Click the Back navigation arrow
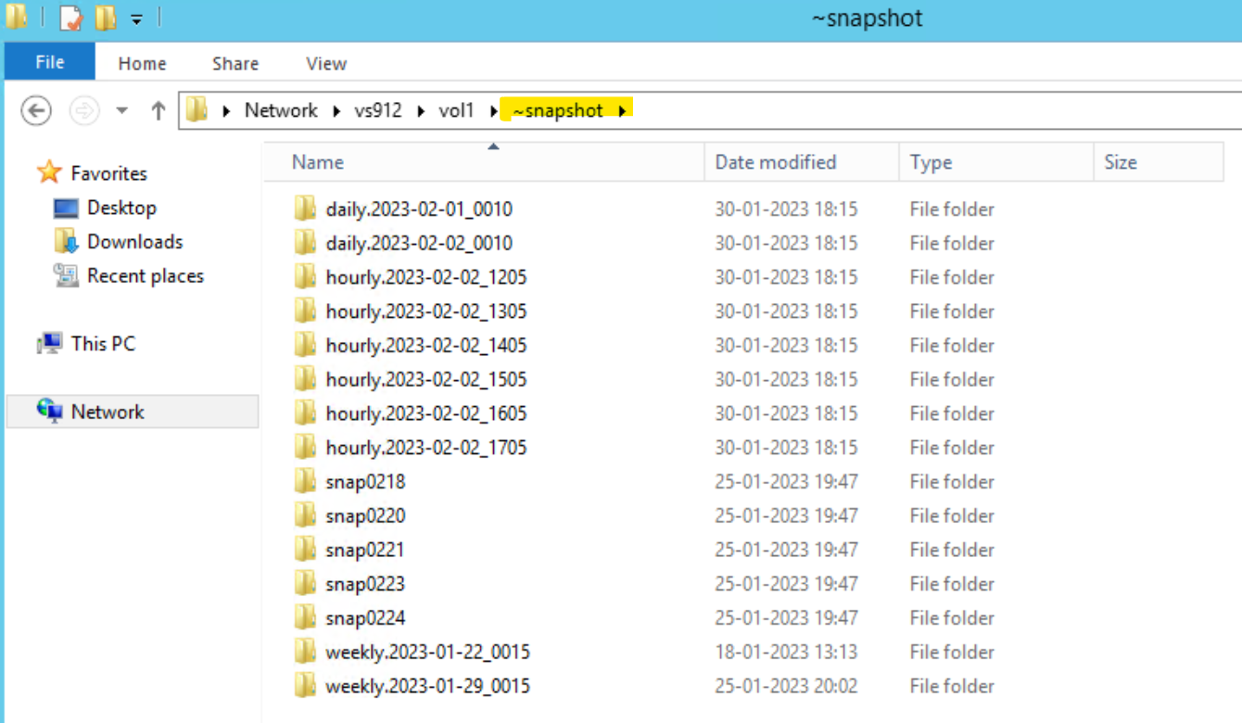 pos(35,111)
